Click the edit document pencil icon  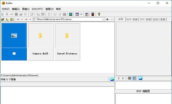pyautogui.click(x=32, y=14)
